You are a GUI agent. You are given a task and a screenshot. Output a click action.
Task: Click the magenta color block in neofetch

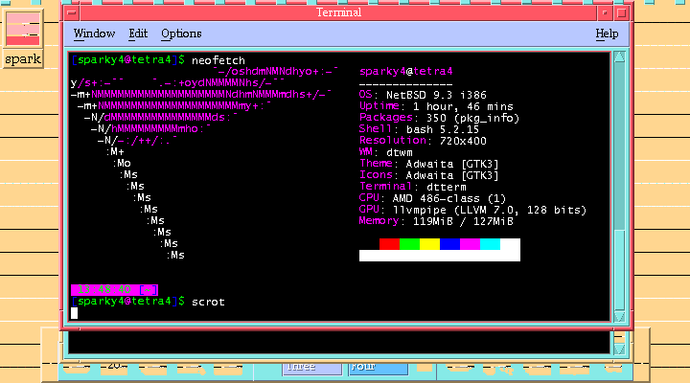(470, 244)
